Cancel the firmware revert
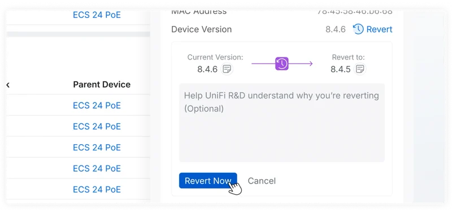This screenshot has height=210, width=452. [x=262, y=181]
